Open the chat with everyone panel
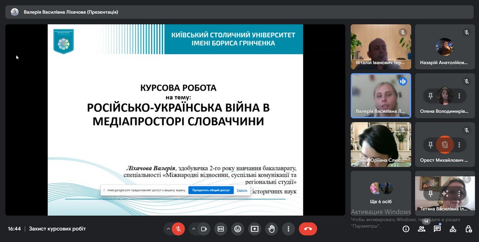The height and width of the screenshot is (242, 479). coord(437,229)
